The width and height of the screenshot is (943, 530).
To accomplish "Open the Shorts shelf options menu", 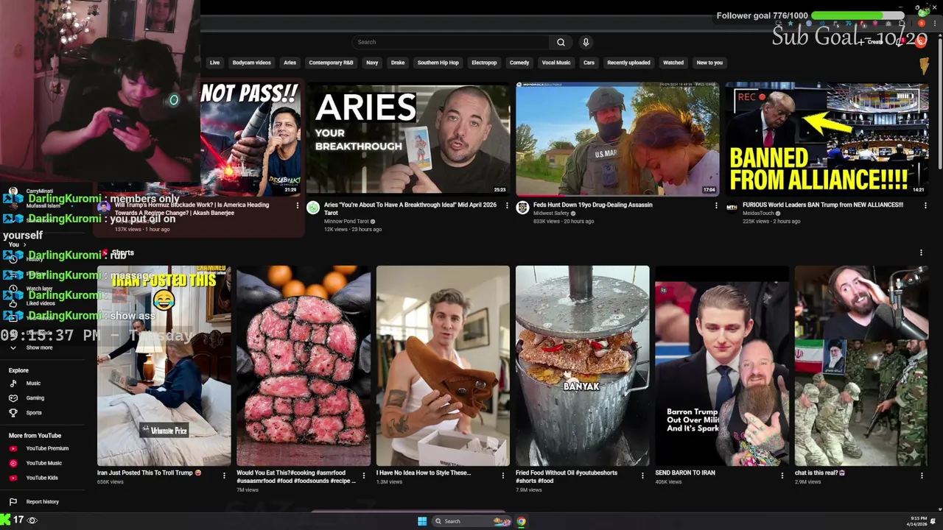I will point(921,252).
